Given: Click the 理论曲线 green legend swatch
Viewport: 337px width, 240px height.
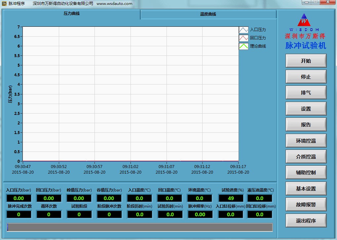Looking at the screenshot, I should [243, 46].
